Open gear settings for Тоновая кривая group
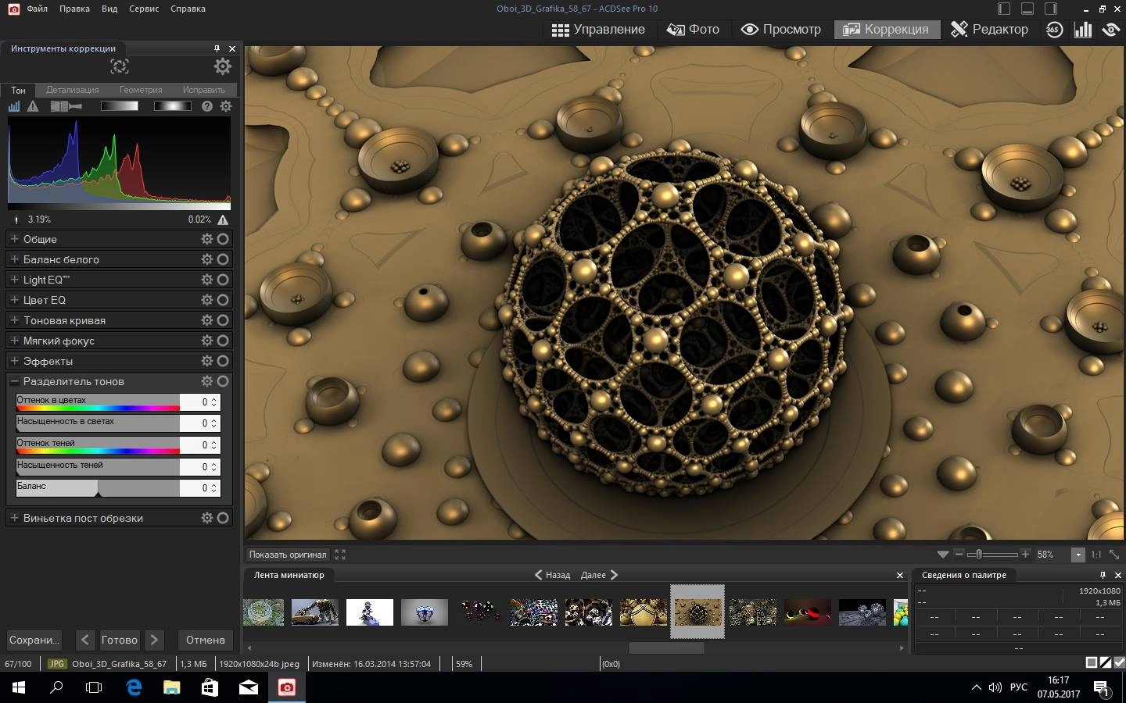The width and height of the screenshot is (1126, 703). [207, 320]
